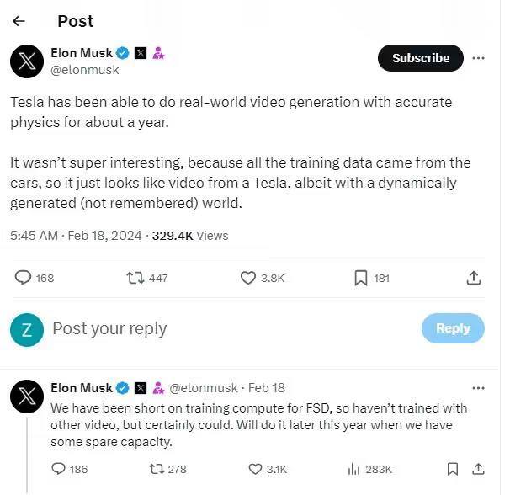Open Elon Musk's avatar on main post
510x495 pixels.
[27, 61]
